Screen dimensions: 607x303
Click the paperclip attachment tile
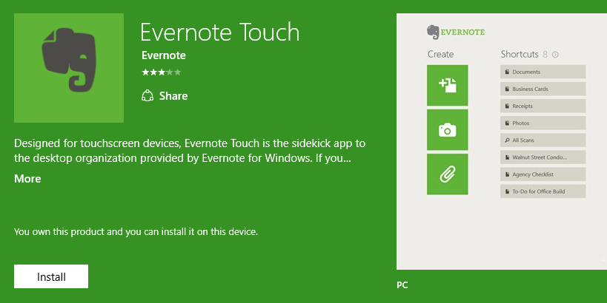pos(447,174)
